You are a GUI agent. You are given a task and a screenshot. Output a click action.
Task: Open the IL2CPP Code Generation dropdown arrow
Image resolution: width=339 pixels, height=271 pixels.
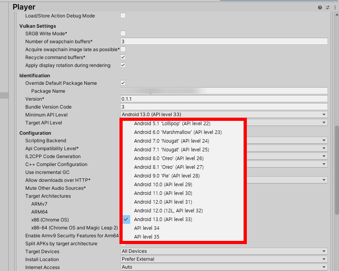click(x=324, y=156)
